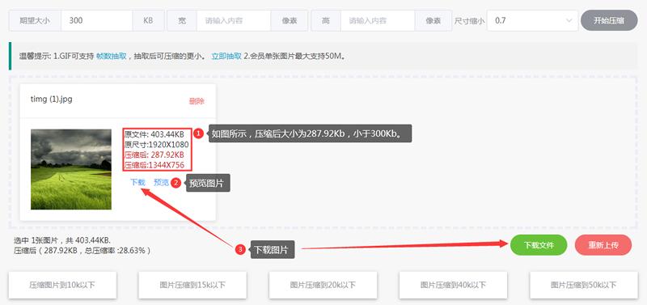Open the 帧数抽取 link
The height and width of the screenshot is (305, 647).
[x=112, y=56]
